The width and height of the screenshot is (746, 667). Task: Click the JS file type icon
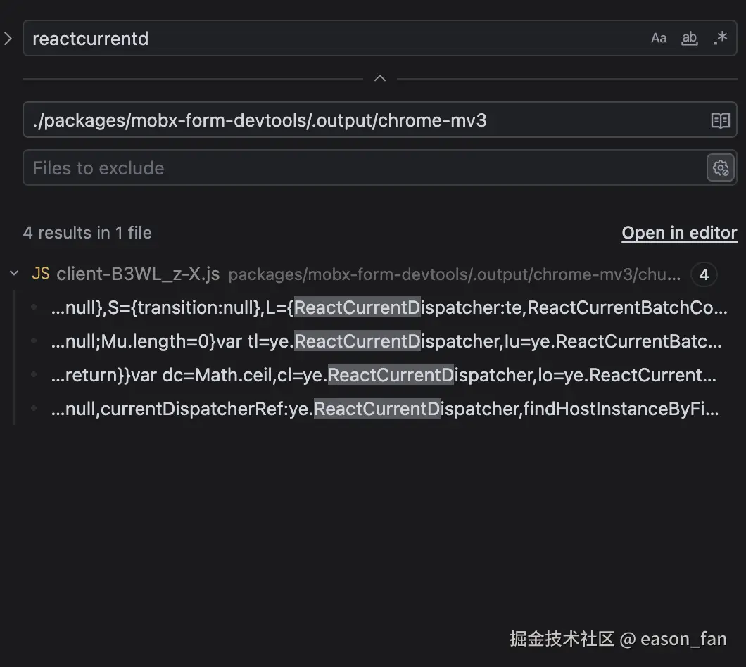click(41, 274)
